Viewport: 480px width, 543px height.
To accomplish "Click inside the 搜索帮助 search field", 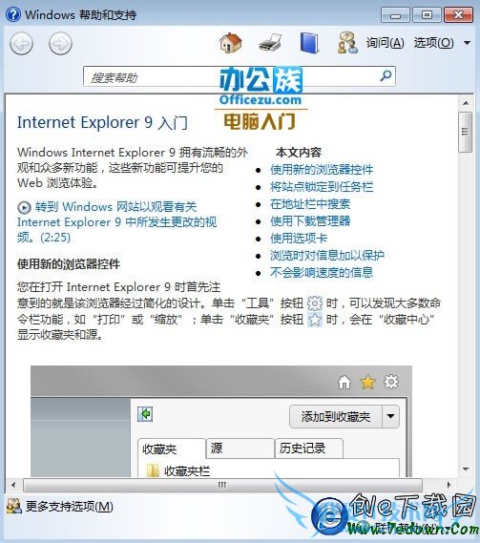I will pos(239,76).
